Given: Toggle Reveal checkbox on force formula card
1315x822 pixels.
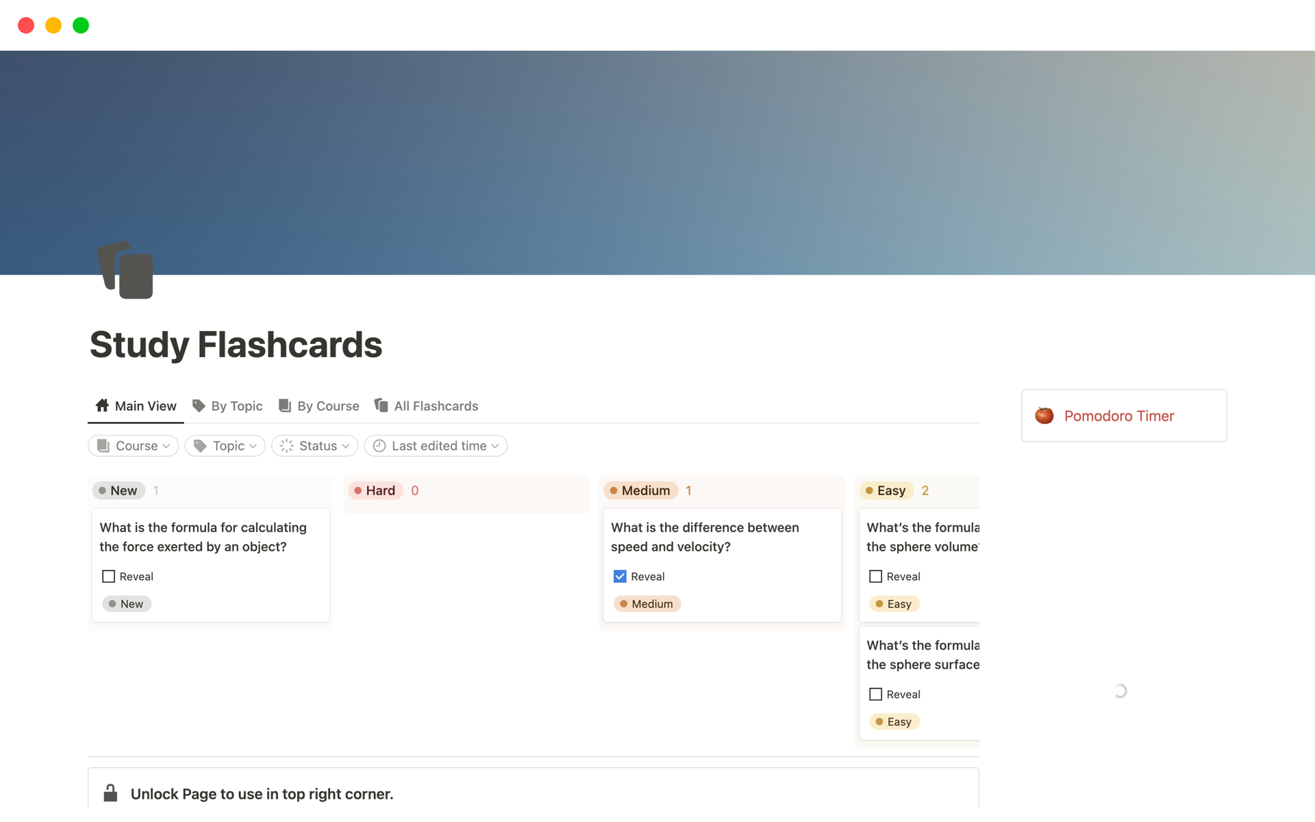Looking at the screenshot, I should coord(108,576).
